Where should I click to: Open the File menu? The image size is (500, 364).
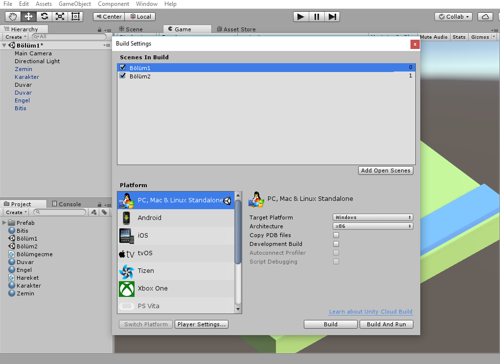point(8,4)
